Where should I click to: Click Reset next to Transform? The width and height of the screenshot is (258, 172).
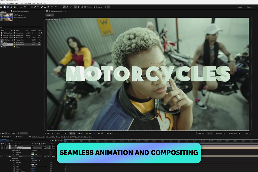(33, 158)
